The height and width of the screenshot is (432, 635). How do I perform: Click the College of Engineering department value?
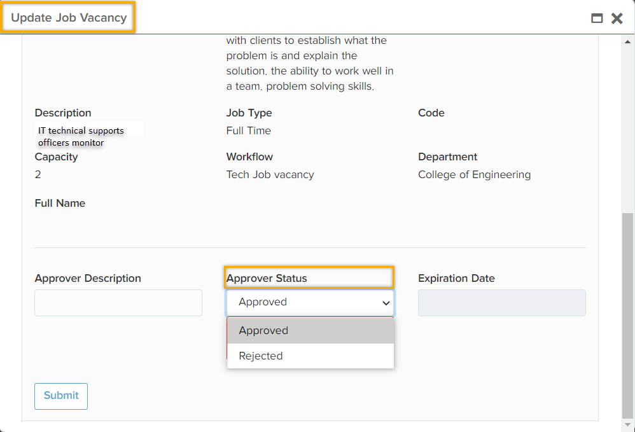coord(474,174)
